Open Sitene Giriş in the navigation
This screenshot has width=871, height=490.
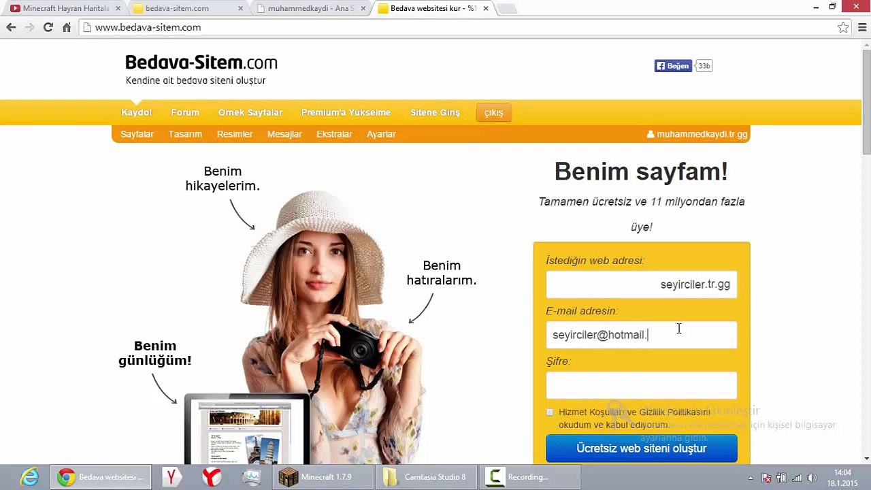click(435, 112)
